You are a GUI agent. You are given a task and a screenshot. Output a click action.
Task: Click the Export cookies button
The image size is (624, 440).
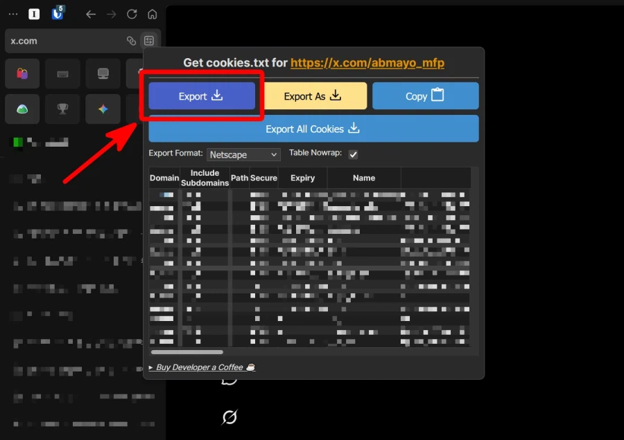(x=202, y=95)
